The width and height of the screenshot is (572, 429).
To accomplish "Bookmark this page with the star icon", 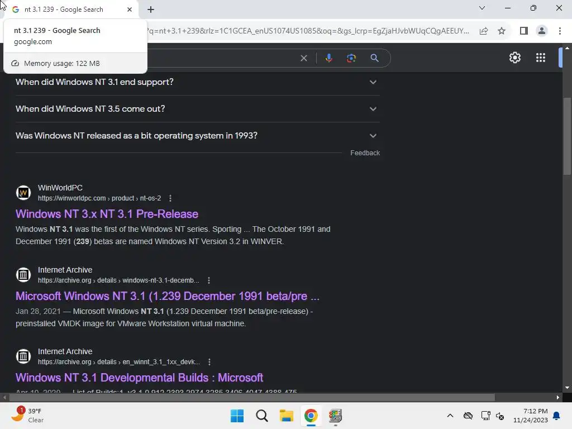I will tap(502, 31).
